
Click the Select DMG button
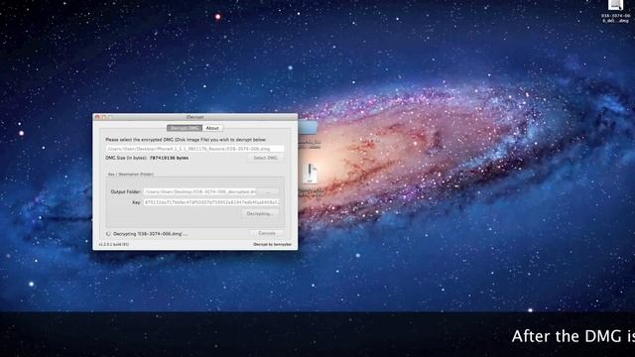[x=265, y=158]
